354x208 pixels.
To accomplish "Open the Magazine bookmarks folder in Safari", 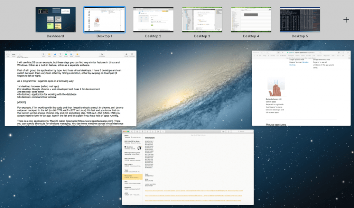I will (x=327, y=56).
